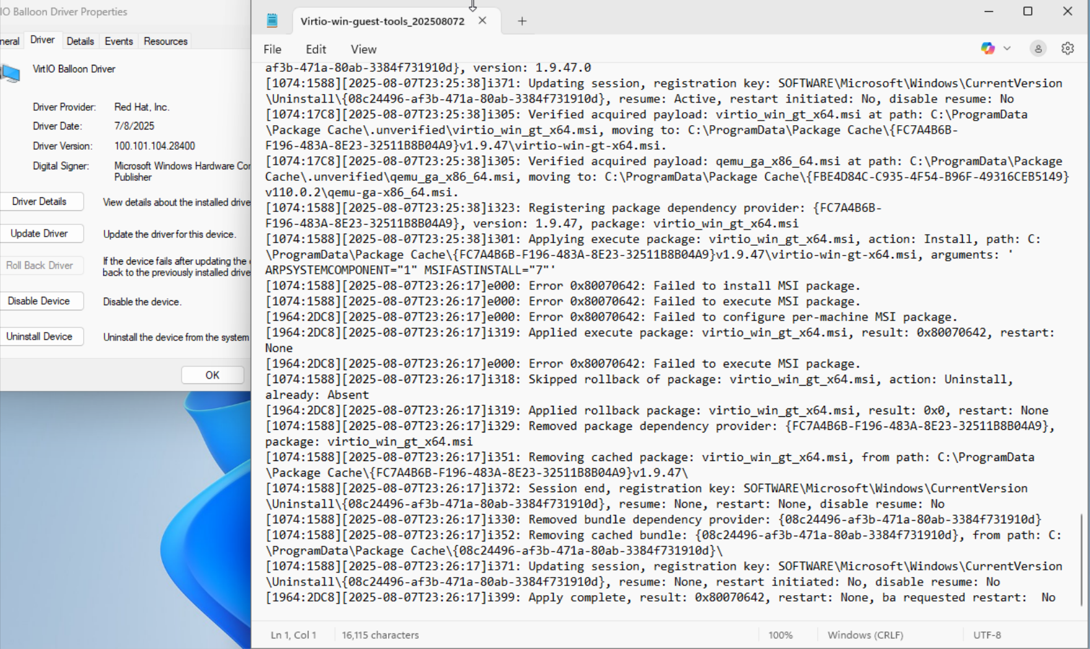Click the 'Failed to configure per-machine MSI package' line
The image size is (1090, 649).
pyautogui.click(x=612, y=317)
